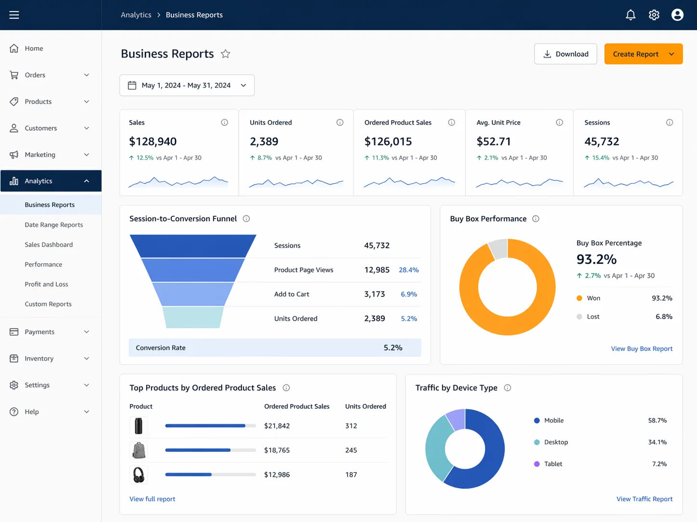Click the $18,765 product sales bar
Viewport: 697px width, 522px height.
click(210, 450)
